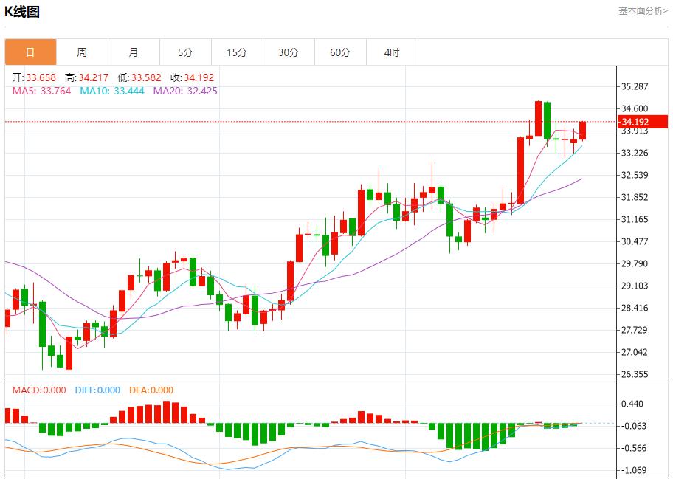This screenshot has width=673, height=479.
Task: Open the 月 monthly timeframe tab
Action: 134,52
